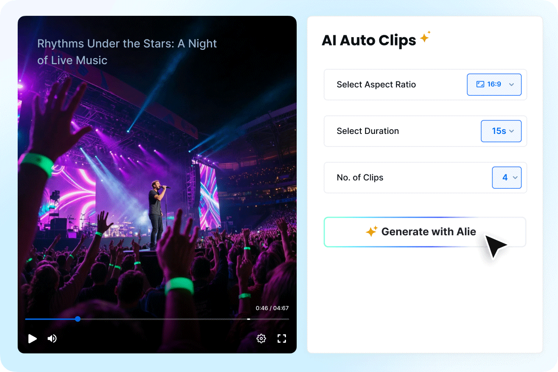Click the sparkle icon on the Generate button
Viewport: 558px width, 372px height.
pyautogui.click(x=371, y=232)
